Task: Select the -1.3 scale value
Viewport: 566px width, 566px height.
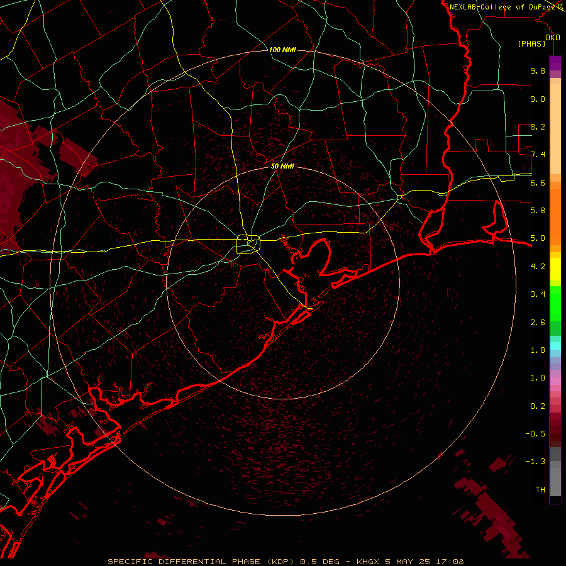Action: tap(535, 462)
